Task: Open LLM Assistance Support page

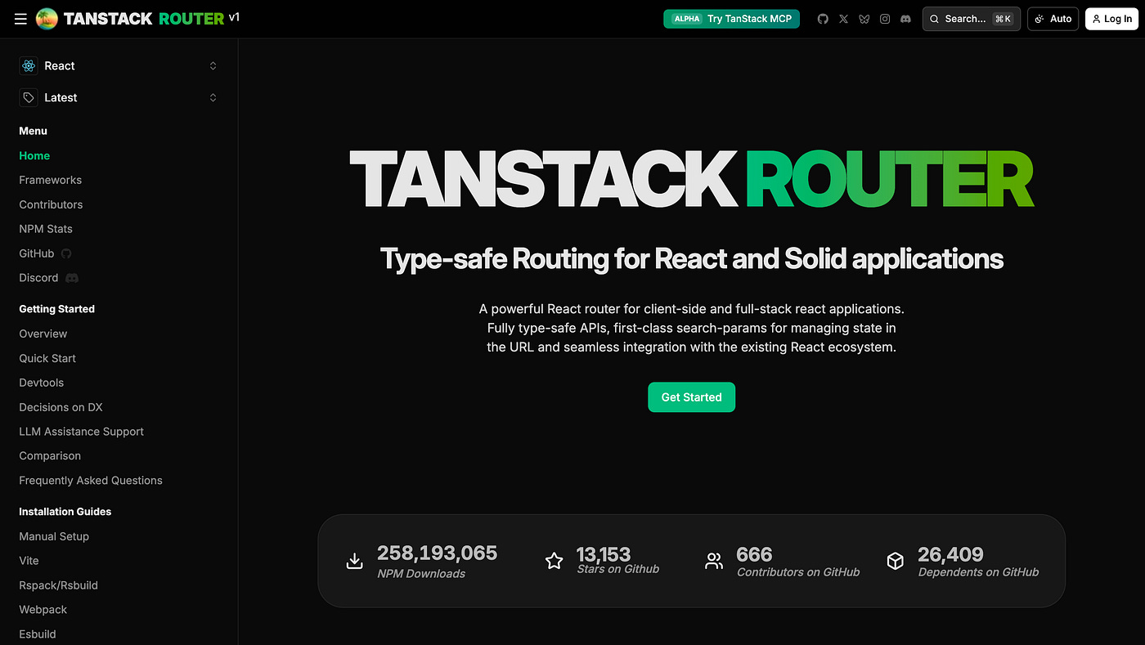Action: [x=81, y=432]
